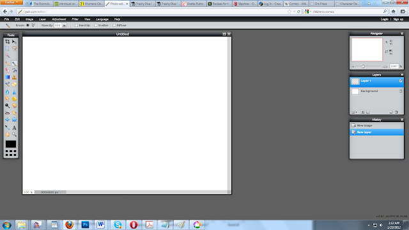
Task: Select the Crop tool
Action: [7, 42]
